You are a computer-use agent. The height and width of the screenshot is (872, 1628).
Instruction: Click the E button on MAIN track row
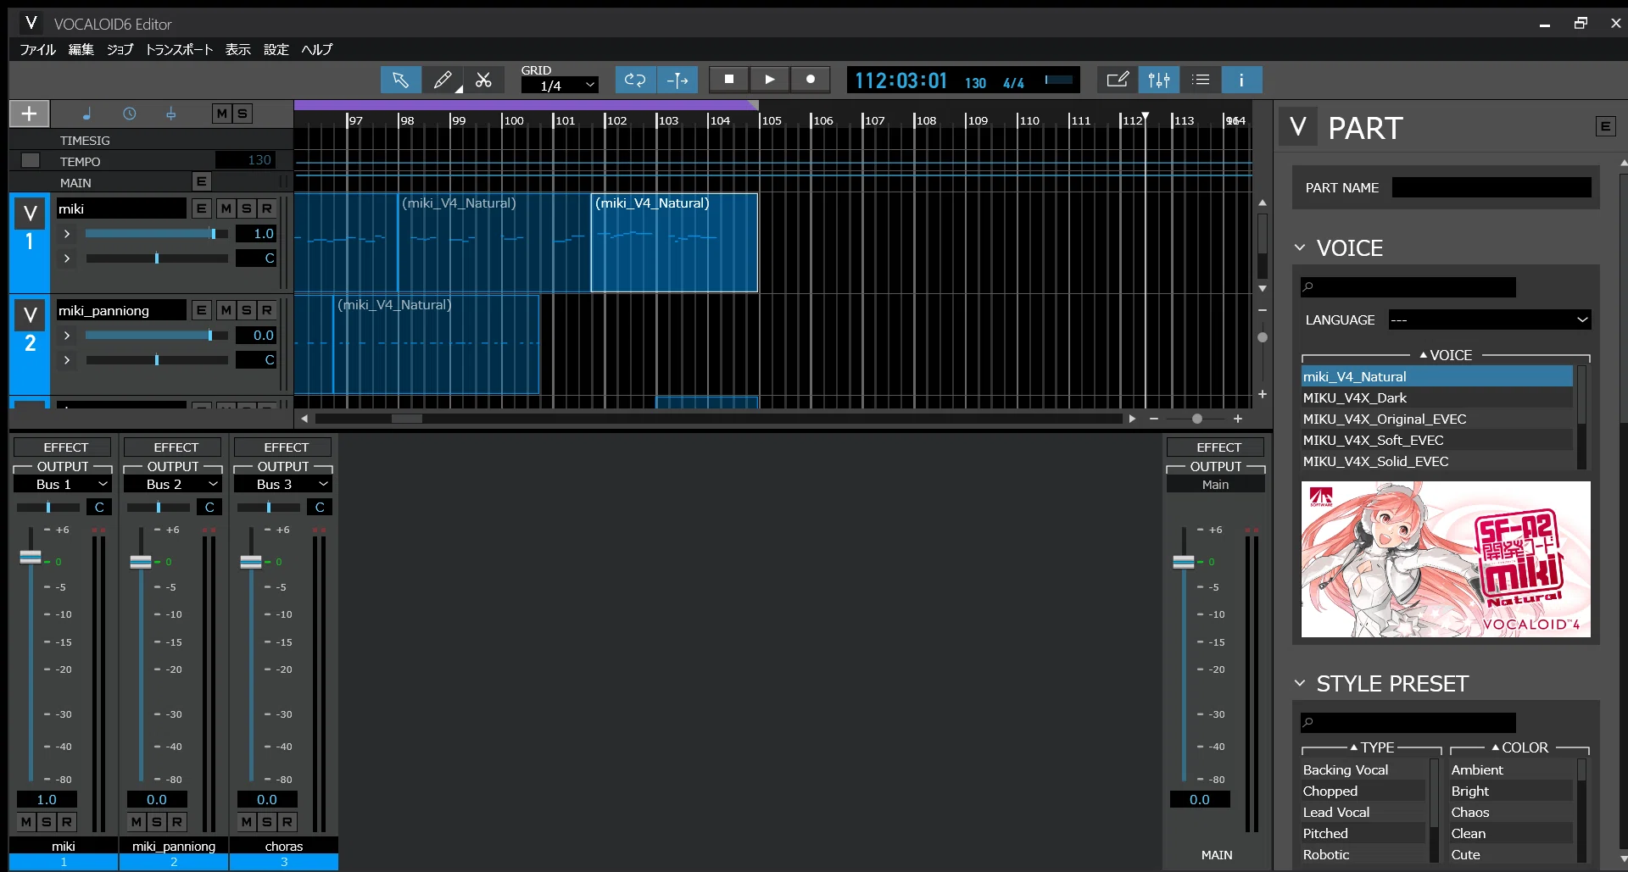pos(201,181)
